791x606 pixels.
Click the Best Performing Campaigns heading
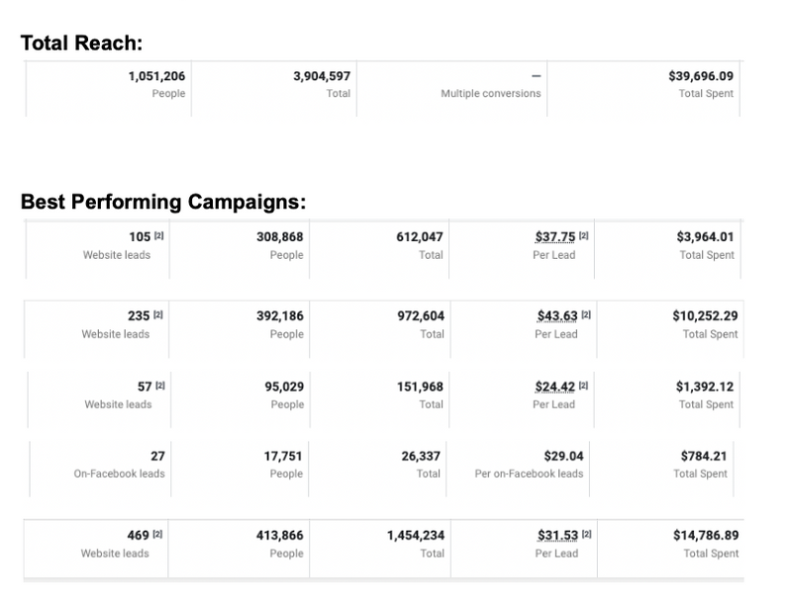coord(163,202)
